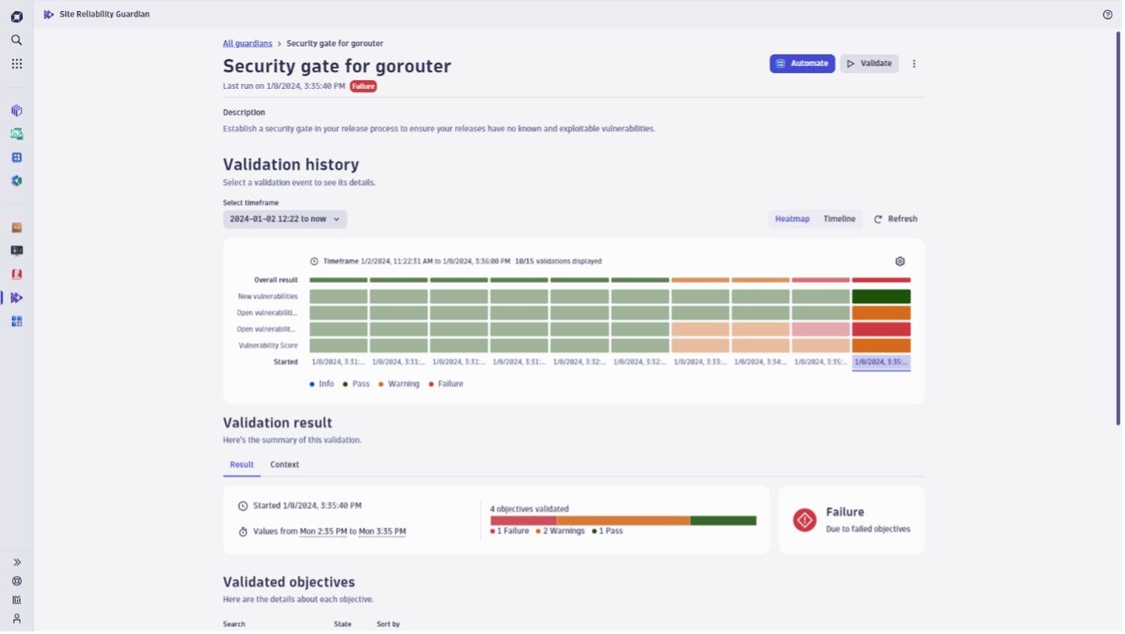Go to All guardians breadcrumb link

pyautogui.click(x=247, y=43)
